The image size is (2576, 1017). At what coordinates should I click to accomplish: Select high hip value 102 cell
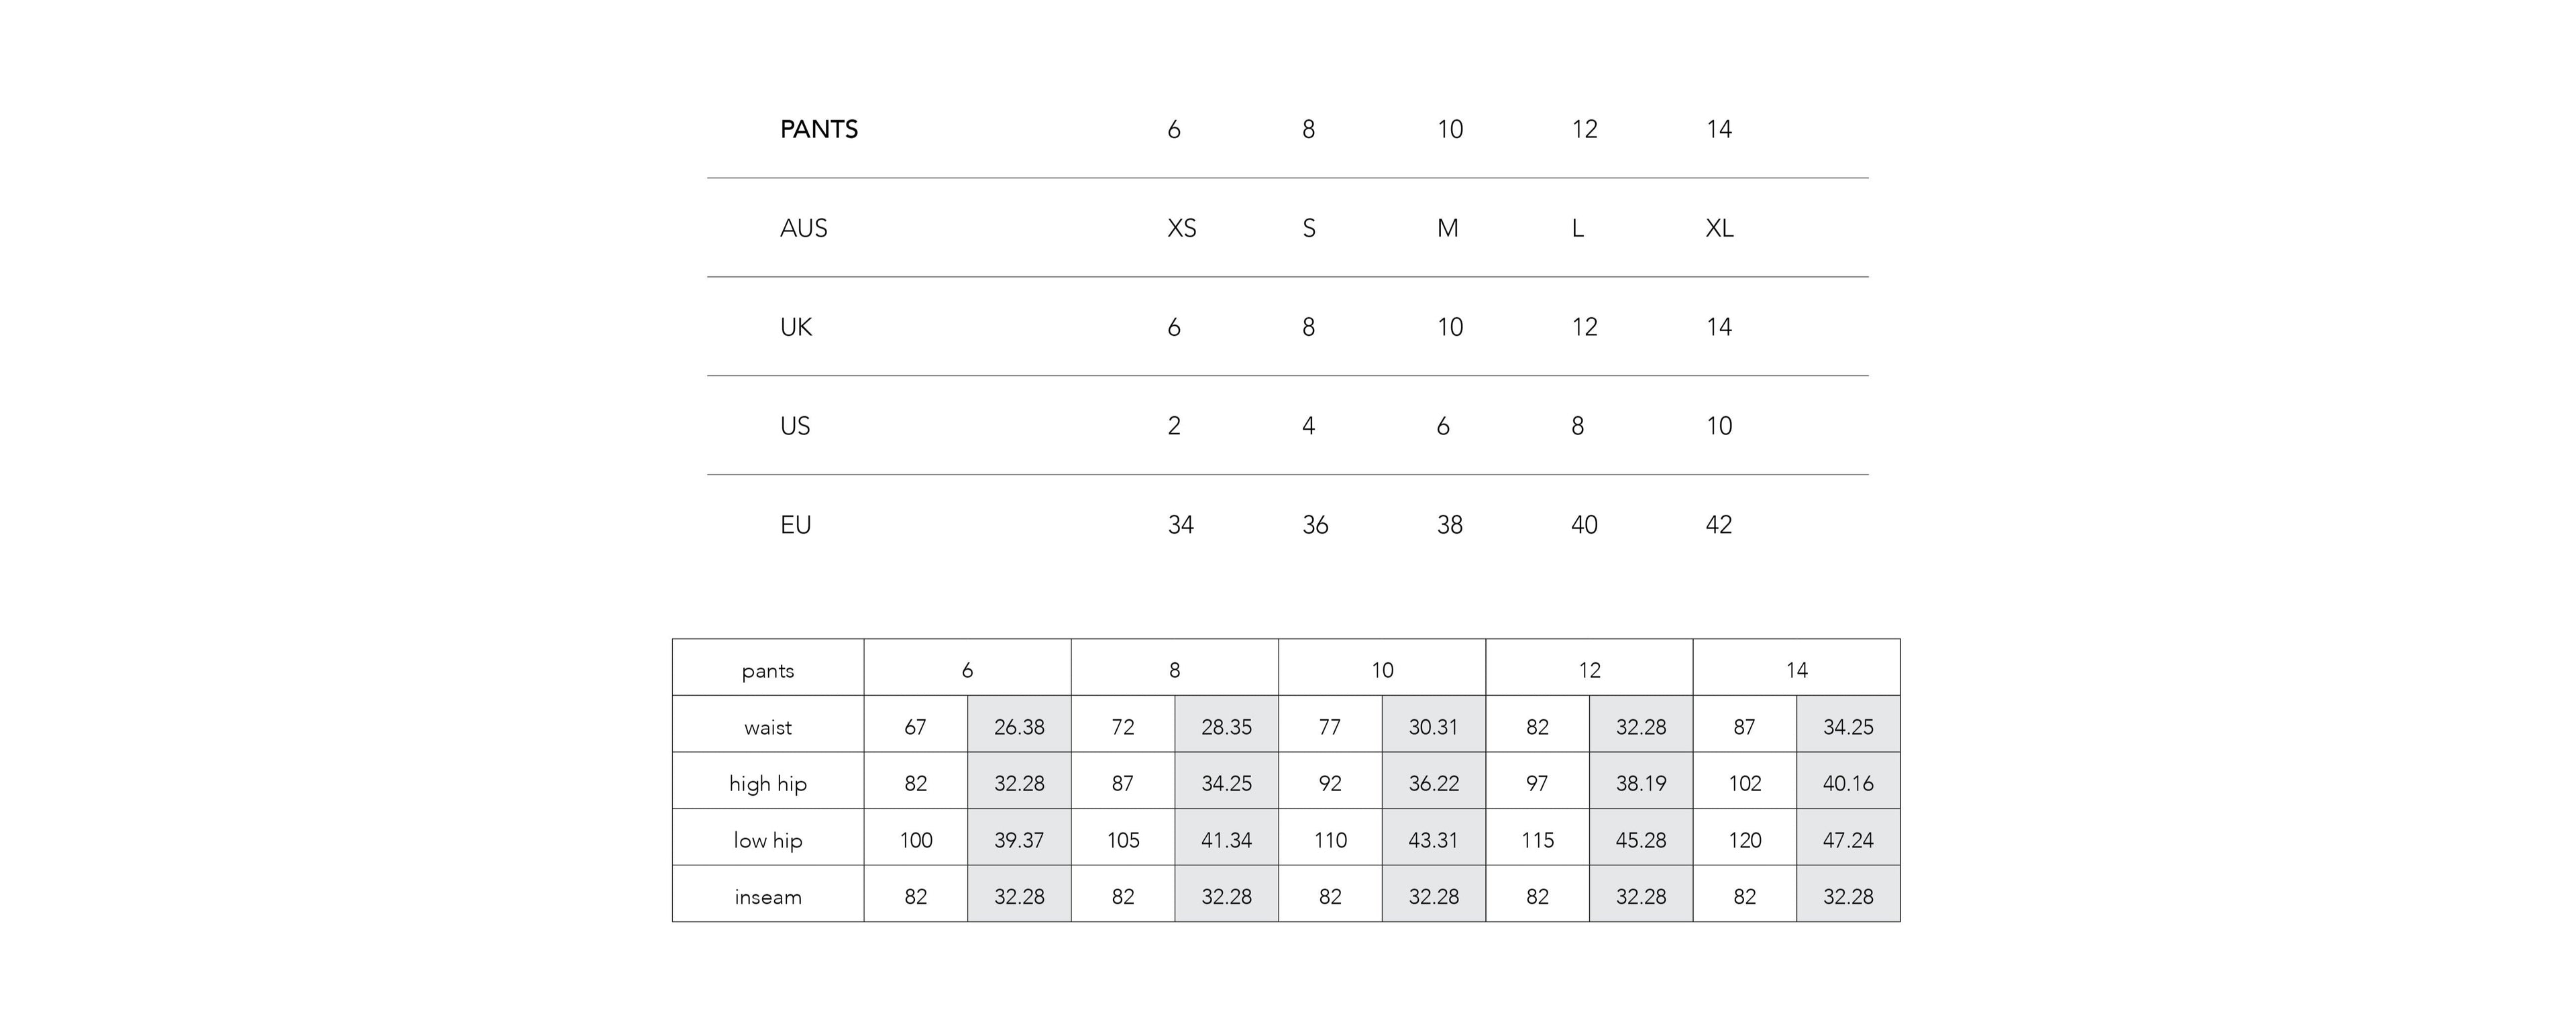tap(1745, 781)
